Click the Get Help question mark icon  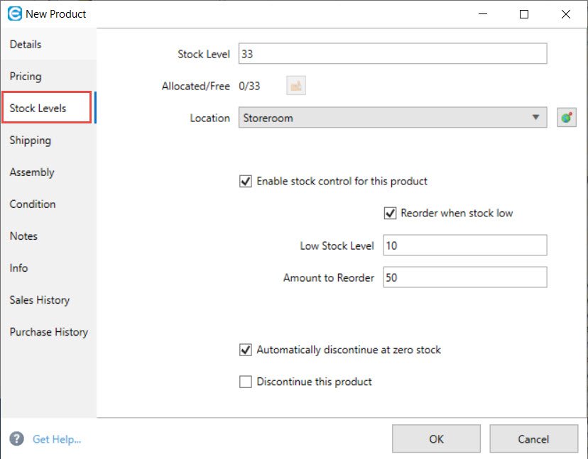16,438
